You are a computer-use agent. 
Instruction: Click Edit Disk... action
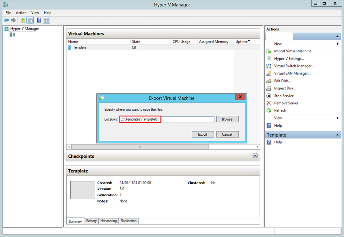[282, 81]
